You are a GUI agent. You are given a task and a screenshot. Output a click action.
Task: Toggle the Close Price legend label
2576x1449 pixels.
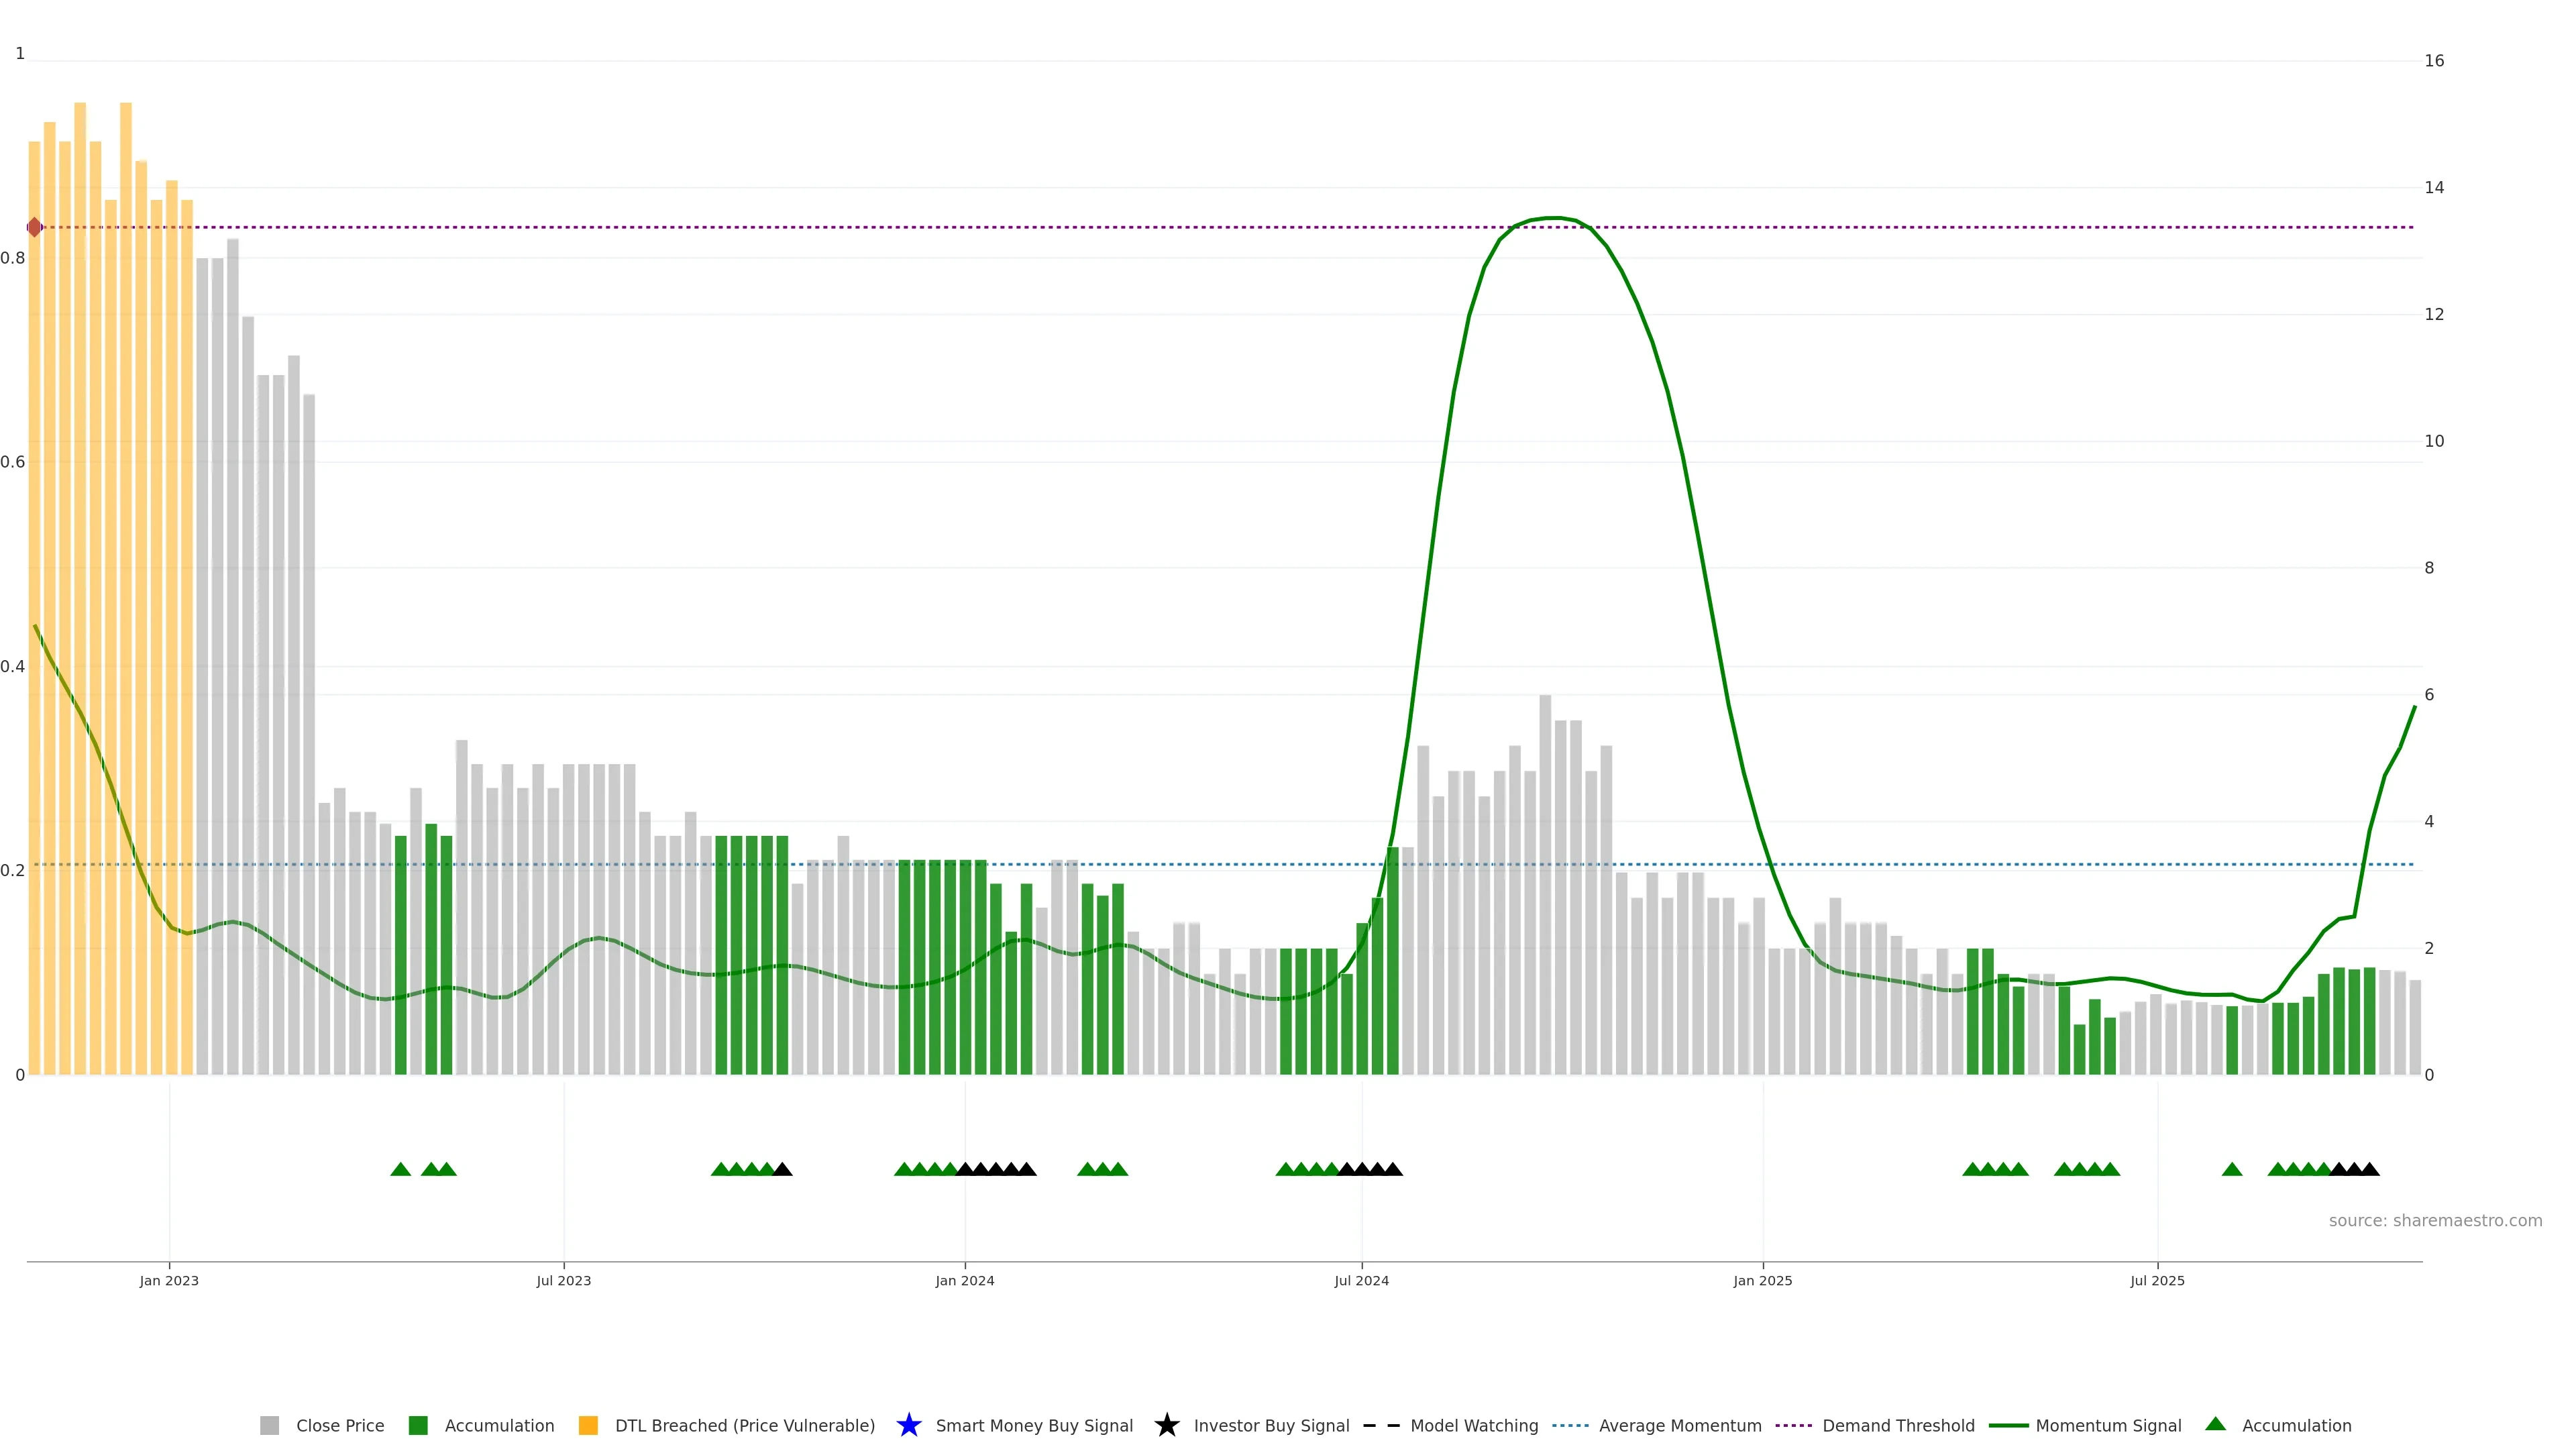pos(340,1425)
